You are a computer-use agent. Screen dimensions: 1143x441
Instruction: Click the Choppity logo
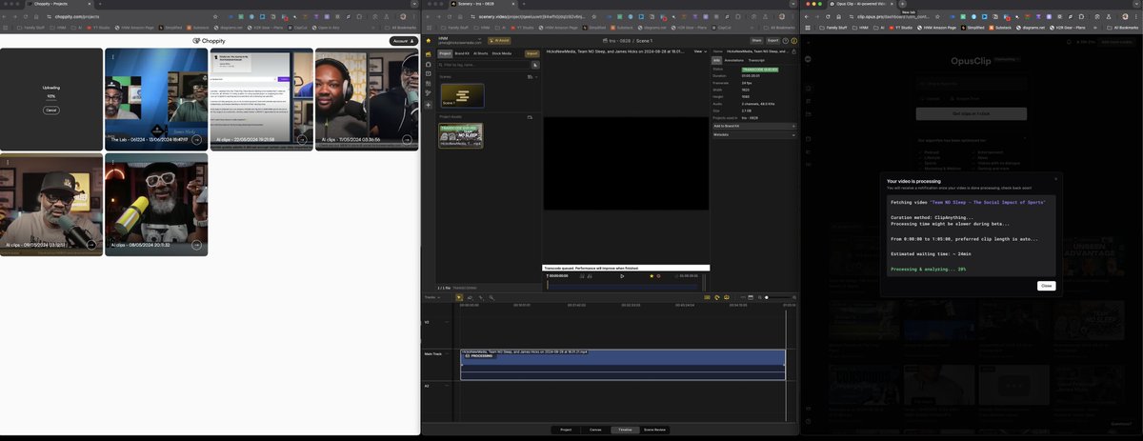point(210,41)
